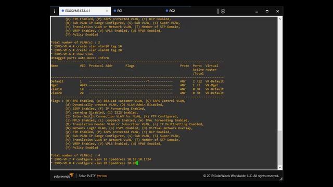
Task: Click the 'Total number of VLAN(s) : 2' line
Action: [75, 43]
